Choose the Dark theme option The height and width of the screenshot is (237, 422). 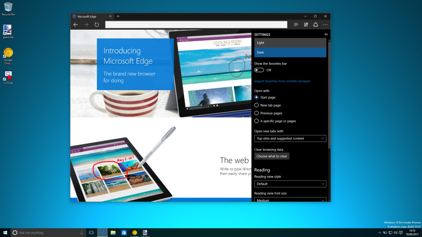tap(290, 52)
